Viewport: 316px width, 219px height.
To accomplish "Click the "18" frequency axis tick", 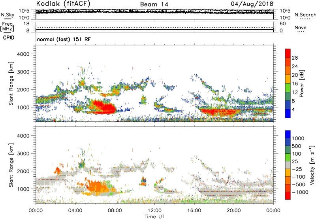I will tap(26, 24).
